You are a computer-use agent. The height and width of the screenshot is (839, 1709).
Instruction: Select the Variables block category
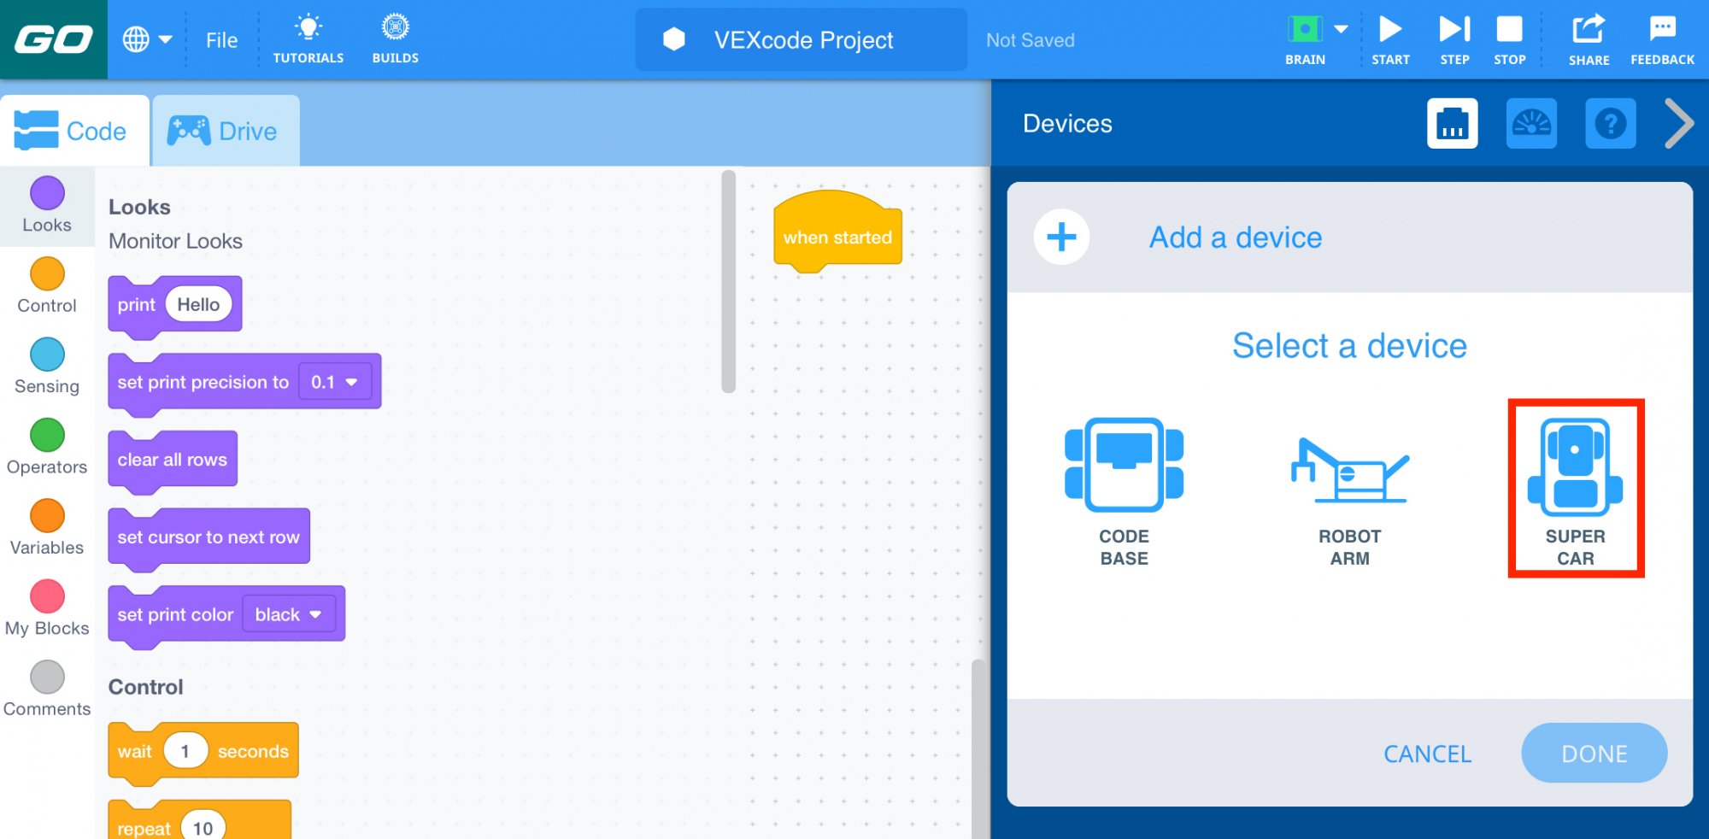(x=47, y=528)
